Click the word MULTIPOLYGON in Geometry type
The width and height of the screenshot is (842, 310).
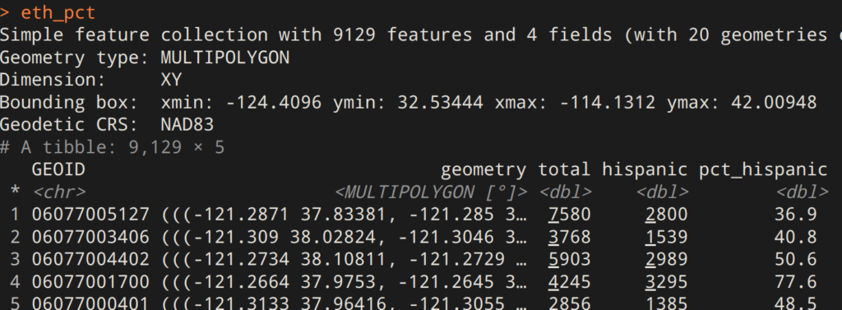click(x=225, y=58)
